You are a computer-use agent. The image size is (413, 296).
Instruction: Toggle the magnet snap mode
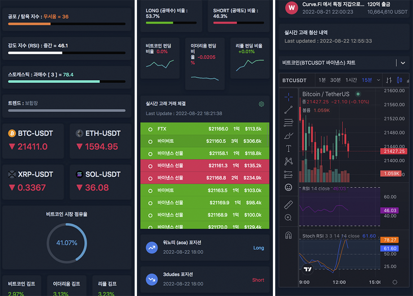[x=288, y=235]
